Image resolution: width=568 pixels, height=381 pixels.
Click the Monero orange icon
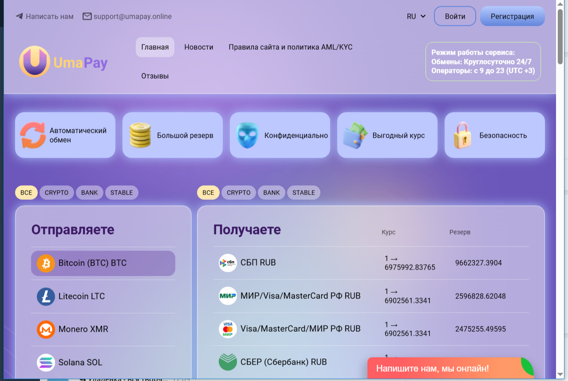click(46, 329)
